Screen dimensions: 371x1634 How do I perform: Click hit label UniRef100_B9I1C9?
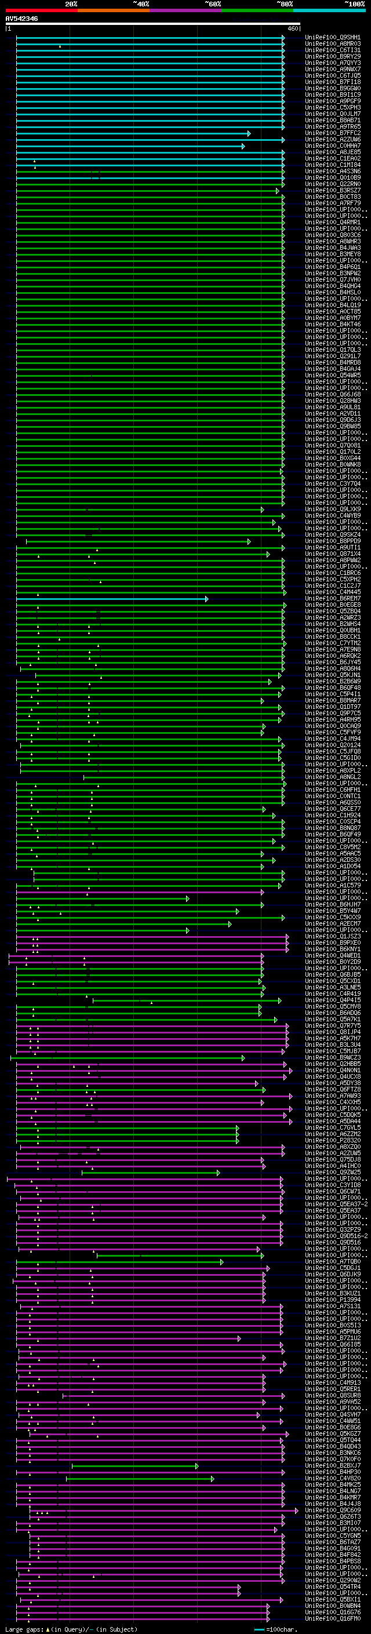[x=333, y=94]
